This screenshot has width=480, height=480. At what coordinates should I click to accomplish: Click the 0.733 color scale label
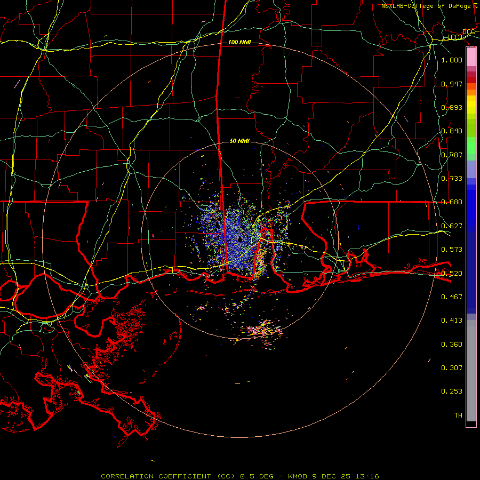[x=452, y=179]
